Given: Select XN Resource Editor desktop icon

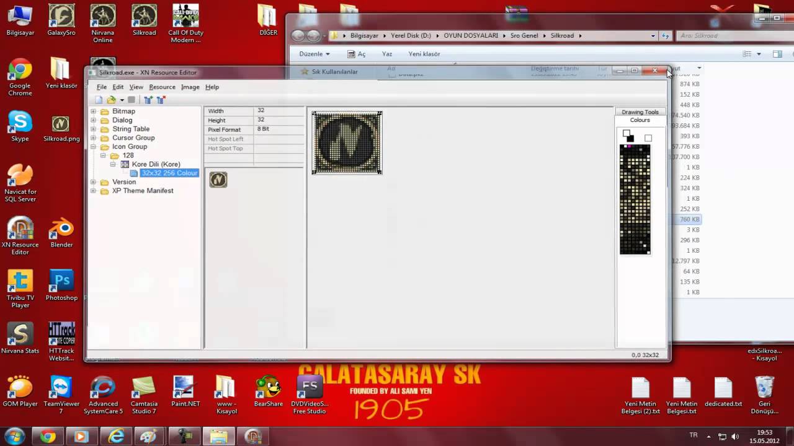Looking at the screenshot, I should point(20,235).
